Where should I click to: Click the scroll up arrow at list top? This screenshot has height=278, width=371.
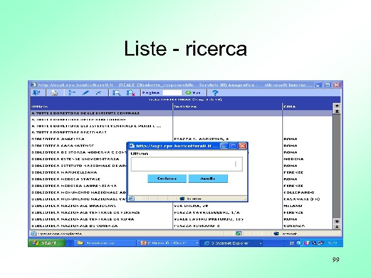pyautogui.click(x=337, y=106)
